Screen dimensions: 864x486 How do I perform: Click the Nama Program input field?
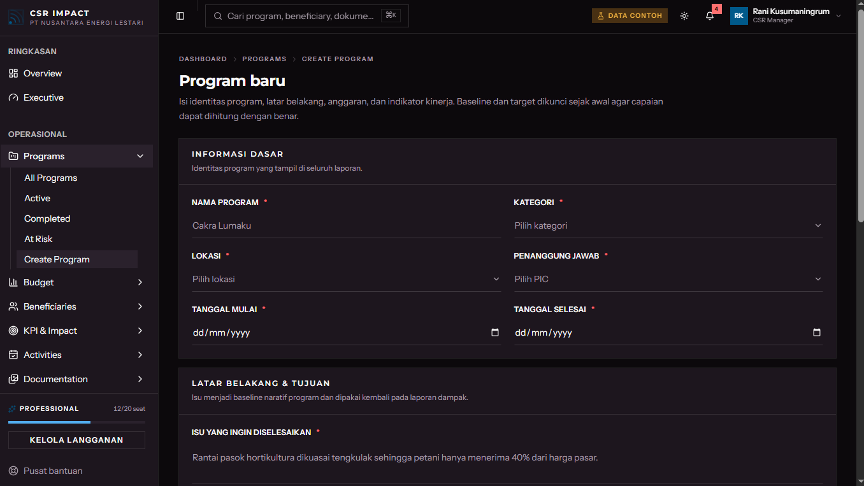[x=347, y=225]
